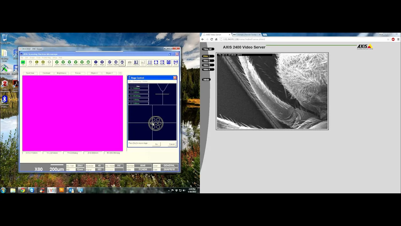The width and height of the screenshot is (401, 226).
Task: Toggle the HT ON high-voltage button
Action: [23, 63]
